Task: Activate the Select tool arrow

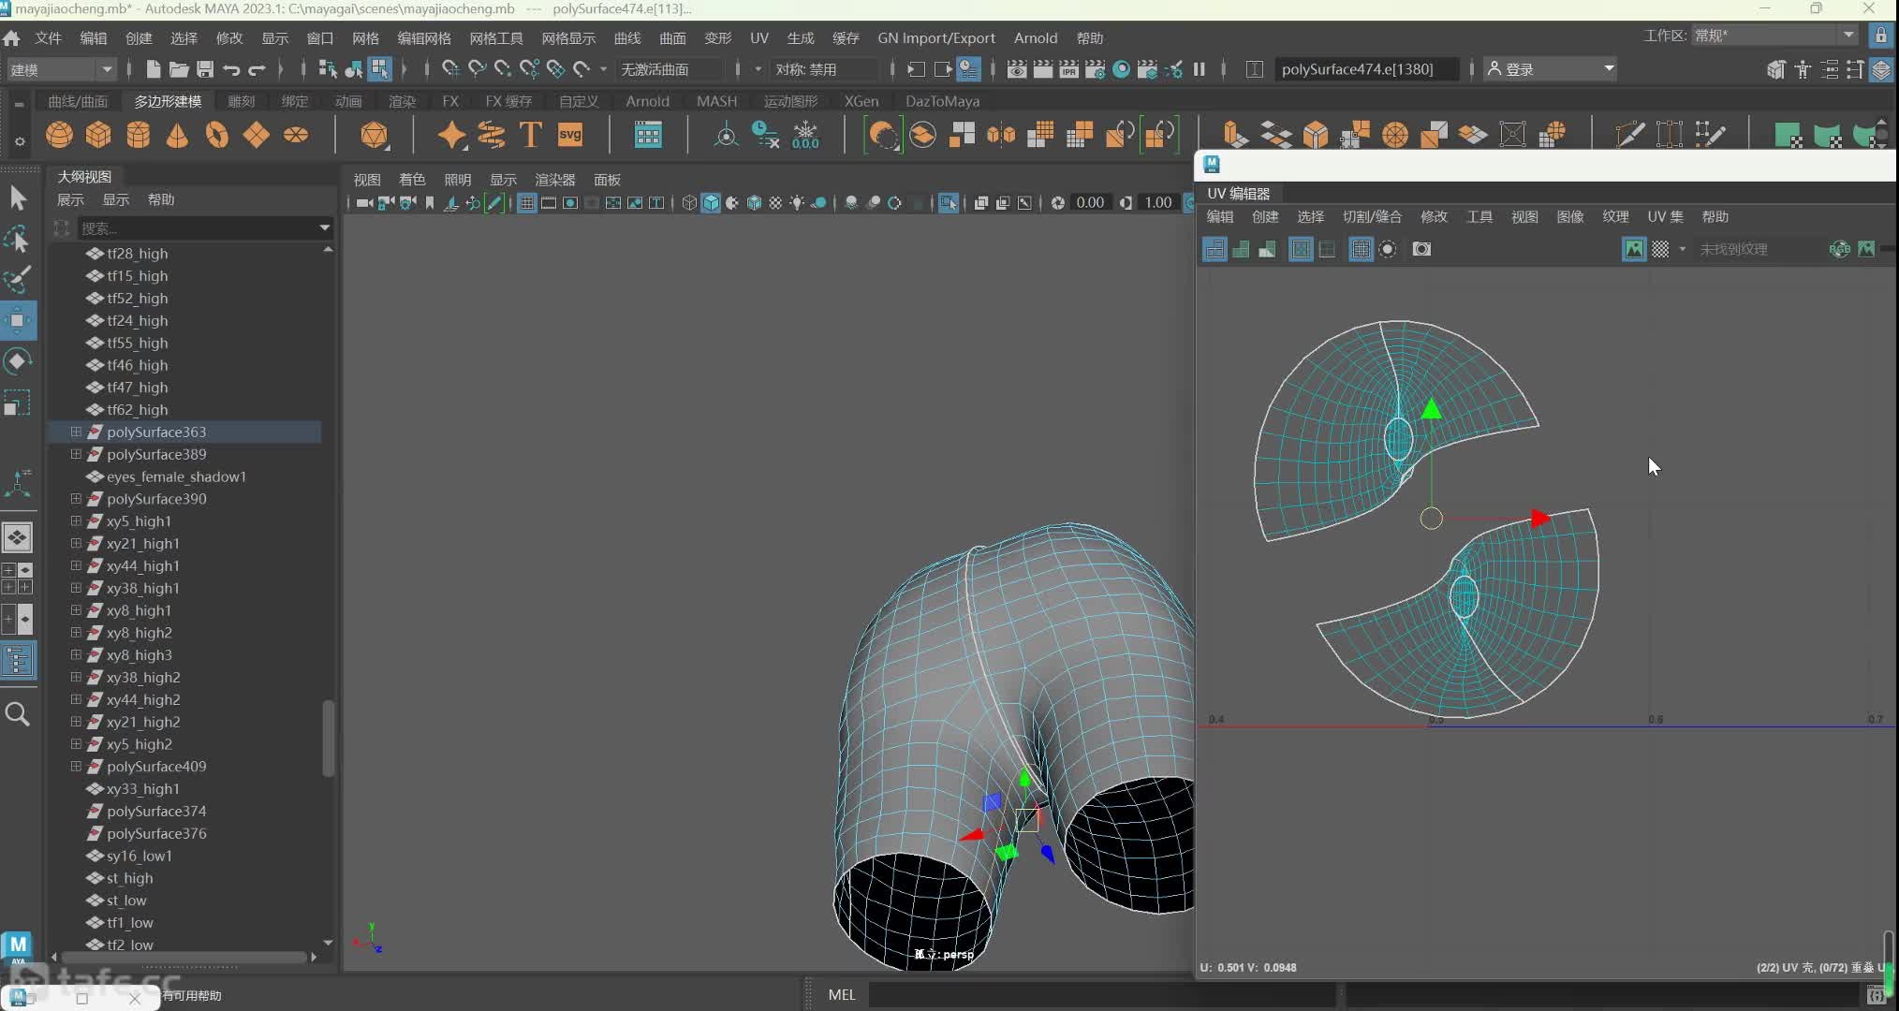Action: (18, 198)
